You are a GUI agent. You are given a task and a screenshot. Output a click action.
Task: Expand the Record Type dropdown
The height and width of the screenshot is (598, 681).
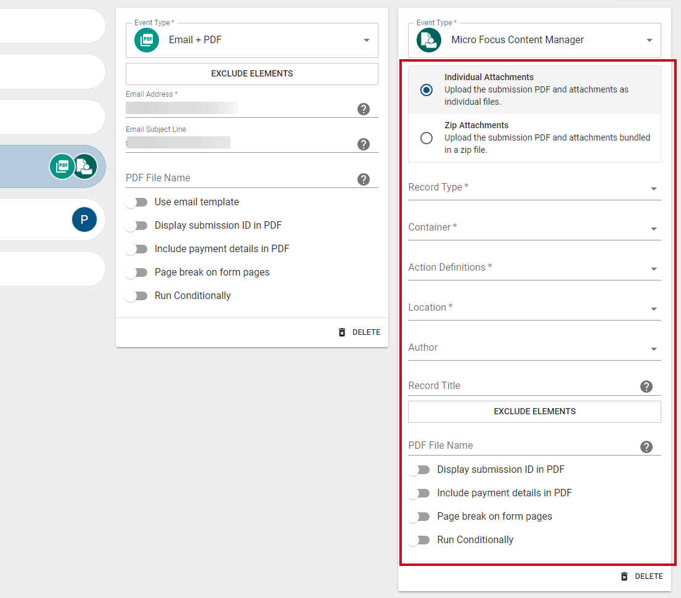(x=535, y=188)
